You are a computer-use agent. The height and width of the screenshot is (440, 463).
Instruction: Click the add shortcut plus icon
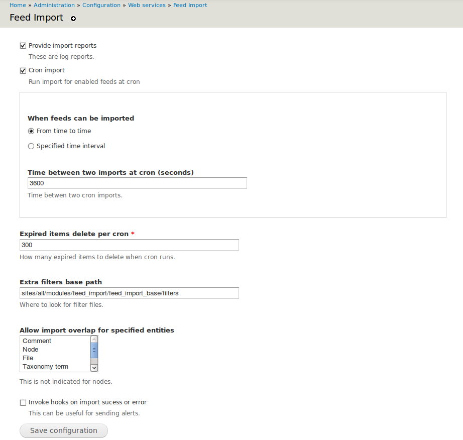coord(73,19)
